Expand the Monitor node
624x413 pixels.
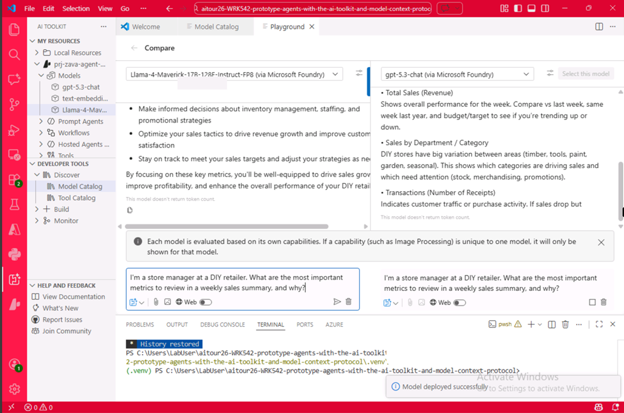tap(36, 221)
